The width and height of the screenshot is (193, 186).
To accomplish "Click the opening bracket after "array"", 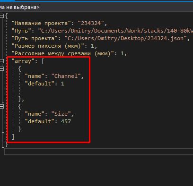I will tap(43, 61).
